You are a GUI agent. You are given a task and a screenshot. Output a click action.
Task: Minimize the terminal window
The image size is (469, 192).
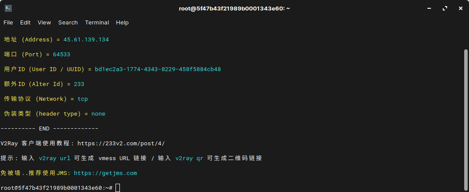coord(429,8)
